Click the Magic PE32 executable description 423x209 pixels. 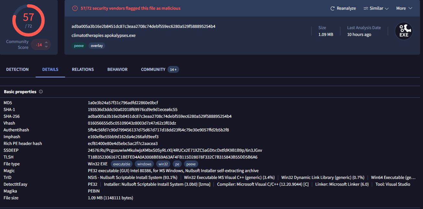(x=173, y=171)
